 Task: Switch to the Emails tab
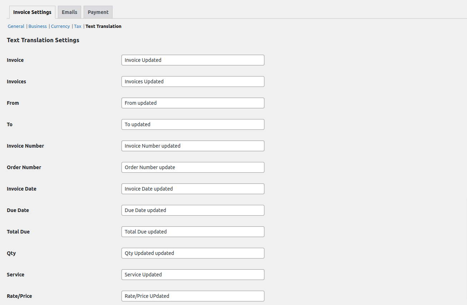(x=69, y=12)
